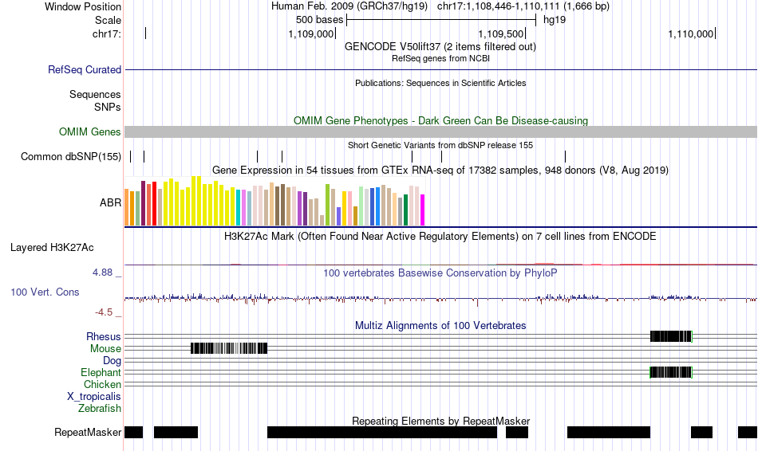Select the Rhesus alignment row label

104,336
